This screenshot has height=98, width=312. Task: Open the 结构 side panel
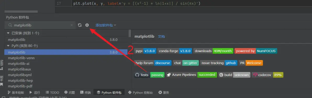coord(2,65)
